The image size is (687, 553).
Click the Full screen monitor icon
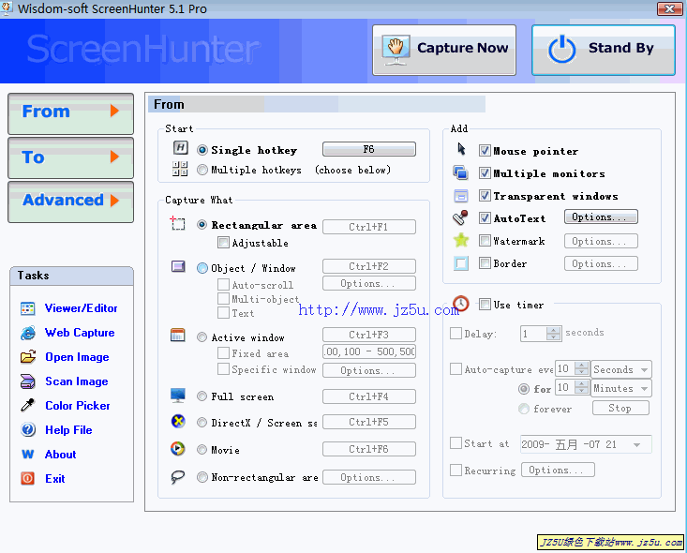(x=178, y=396)
